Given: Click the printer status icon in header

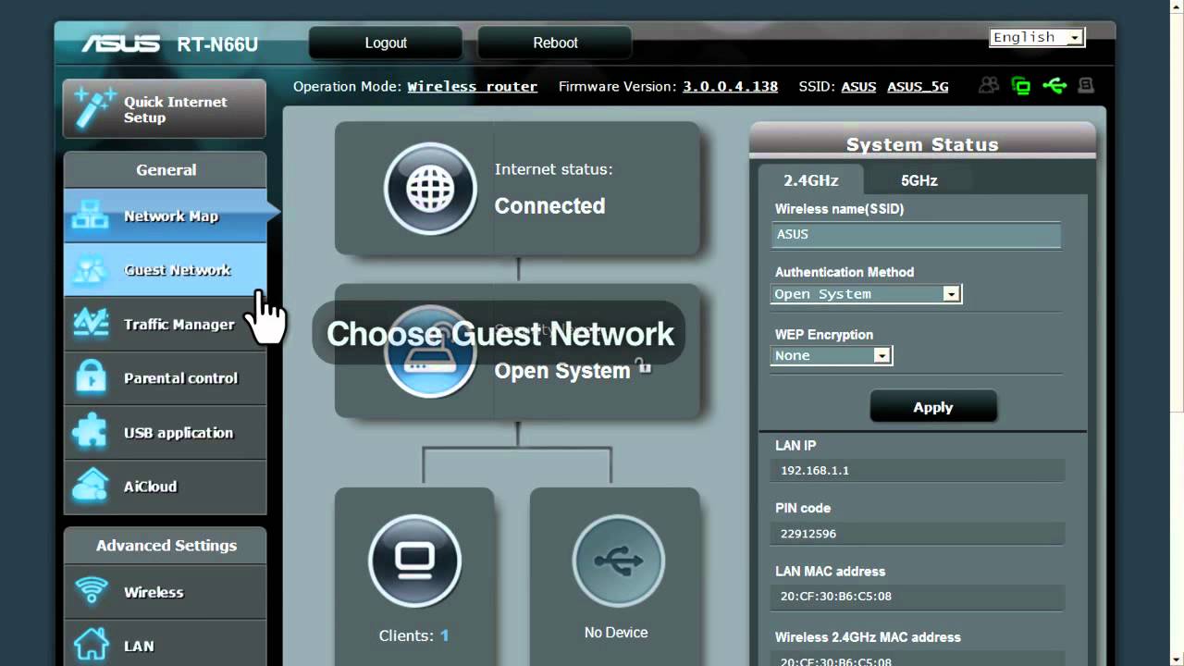Looking at the screenshot, I should [1086, 86].
